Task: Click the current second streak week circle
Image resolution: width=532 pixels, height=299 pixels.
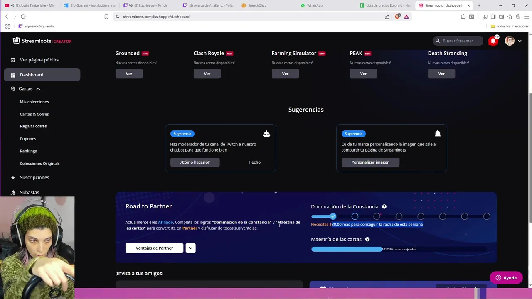Action: tap(355, 216)
